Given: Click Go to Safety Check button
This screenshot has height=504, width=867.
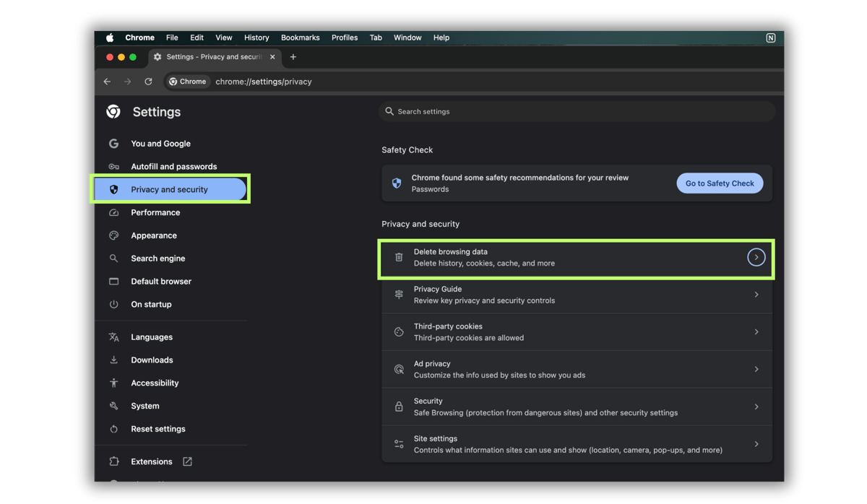Looking at the screenshot, I should click(719, 183).
